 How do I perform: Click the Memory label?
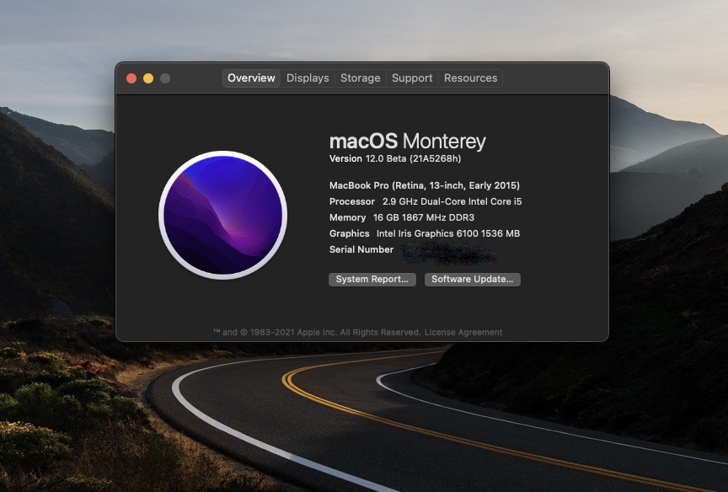point(347,217)
